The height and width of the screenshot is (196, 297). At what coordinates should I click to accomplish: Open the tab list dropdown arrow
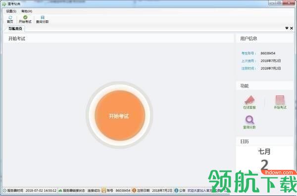pyautogui.click(x=287, y=28)
